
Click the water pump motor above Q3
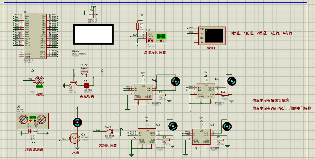[77, 122]
